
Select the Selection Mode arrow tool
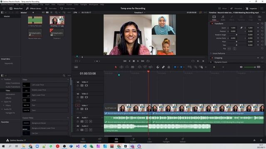[116, 67]
